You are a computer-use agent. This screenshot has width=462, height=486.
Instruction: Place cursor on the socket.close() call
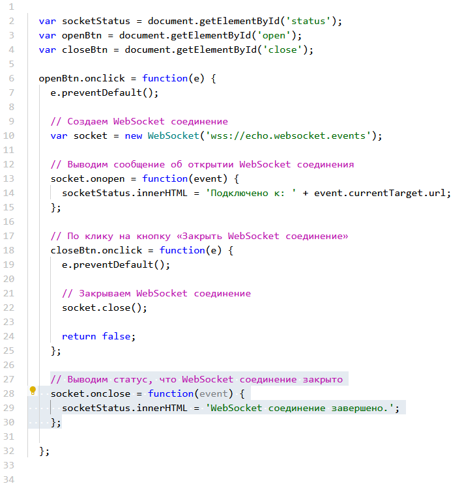pos(104,307)
